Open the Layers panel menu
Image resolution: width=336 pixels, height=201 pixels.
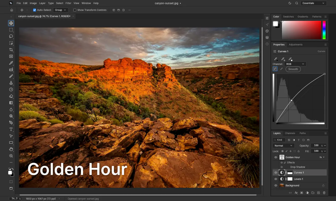click(325, 133)
